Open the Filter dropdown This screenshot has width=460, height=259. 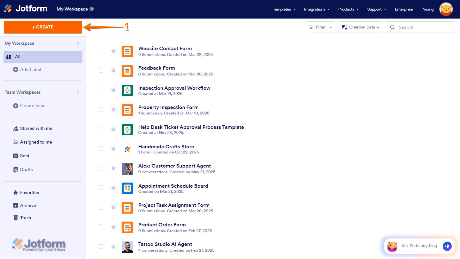[320, 27]
